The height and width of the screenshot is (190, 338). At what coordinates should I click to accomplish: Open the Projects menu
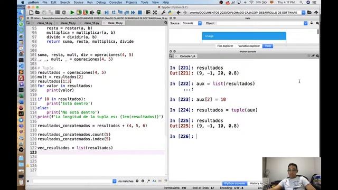(x=132, y=2)
